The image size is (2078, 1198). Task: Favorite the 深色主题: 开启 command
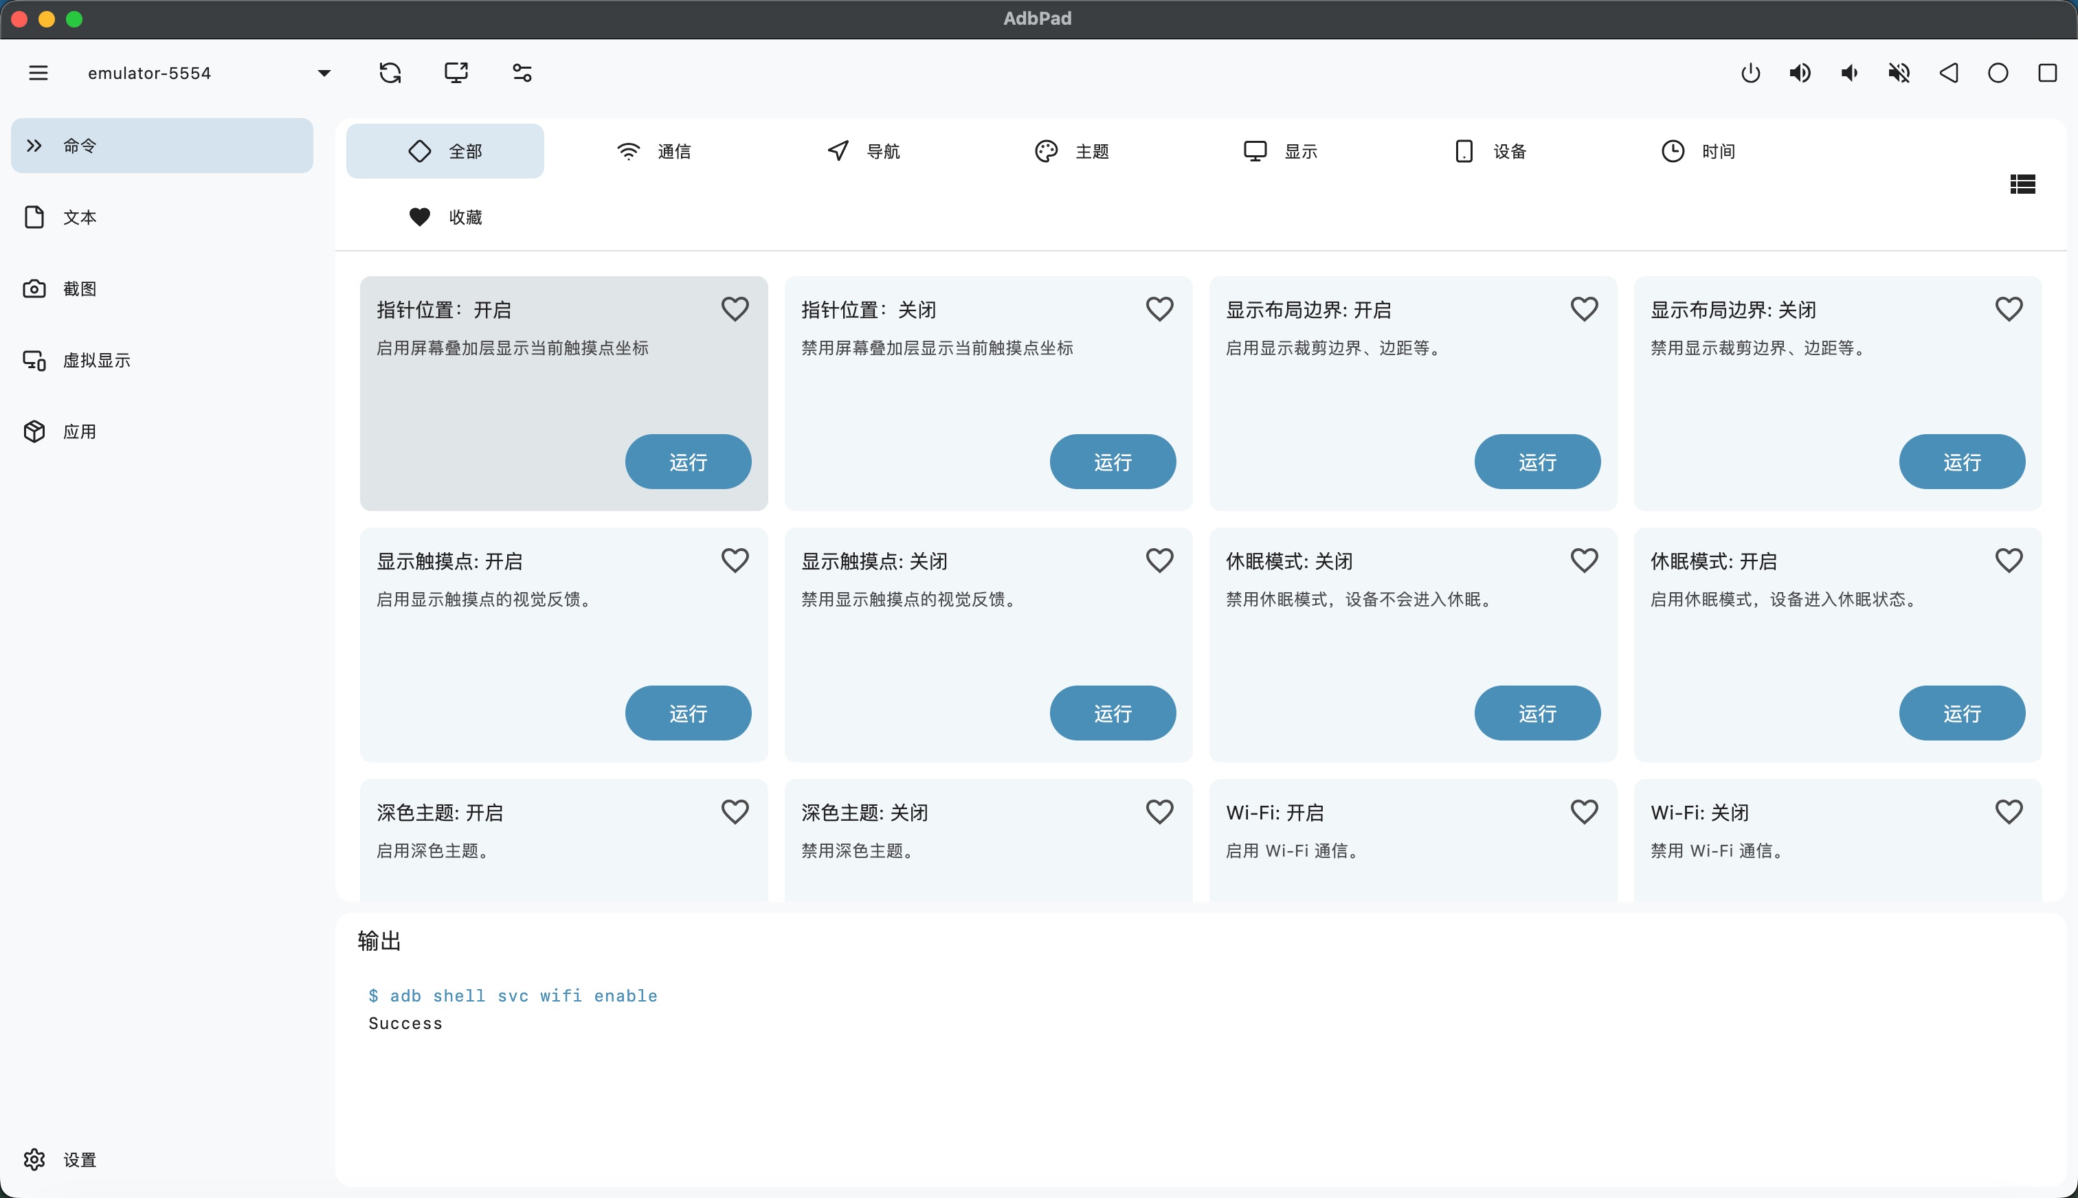(735, 812)
